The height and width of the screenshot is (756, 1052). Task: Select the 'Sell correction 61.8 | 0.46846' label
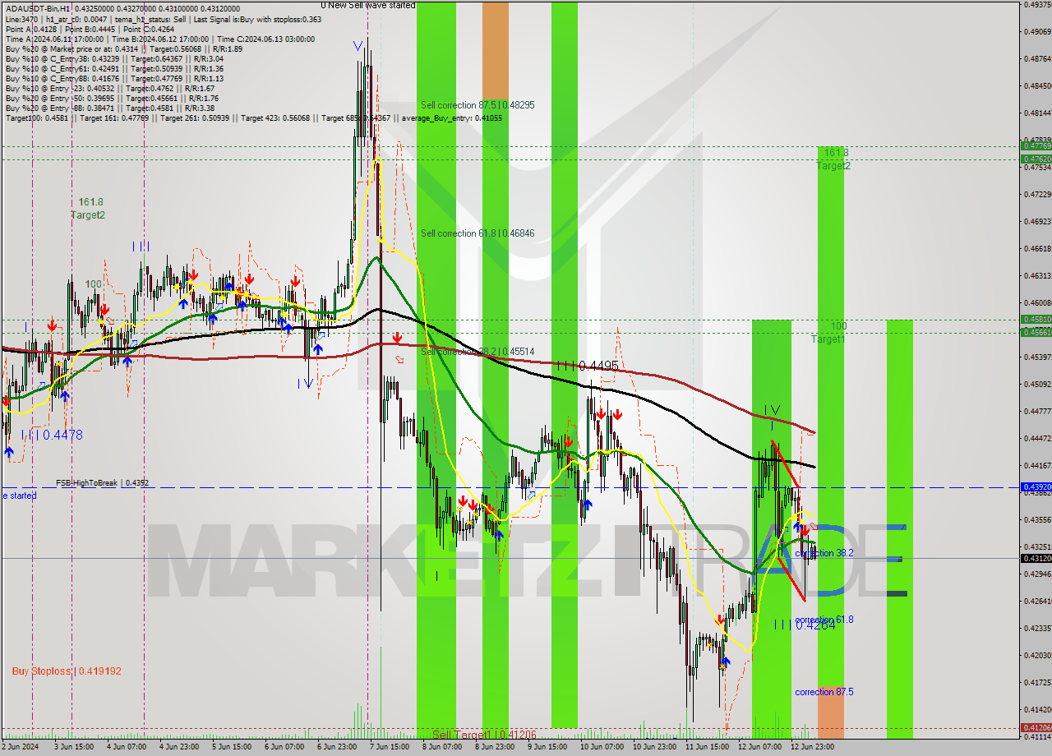click(x=478, y=233)
